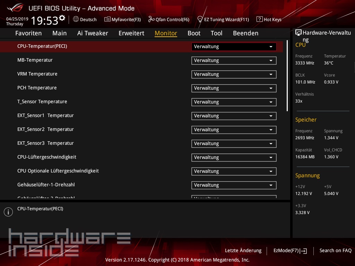Click the CPU frequency value 3333 MHz

(305, 63)
